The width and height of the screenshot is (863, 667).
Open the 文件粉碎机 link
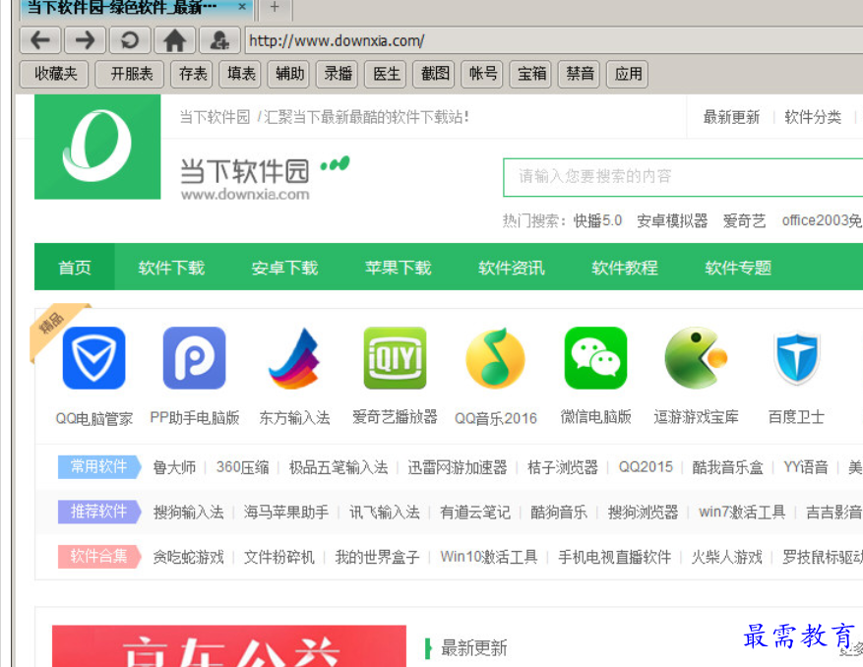click(x=279, y=557)
